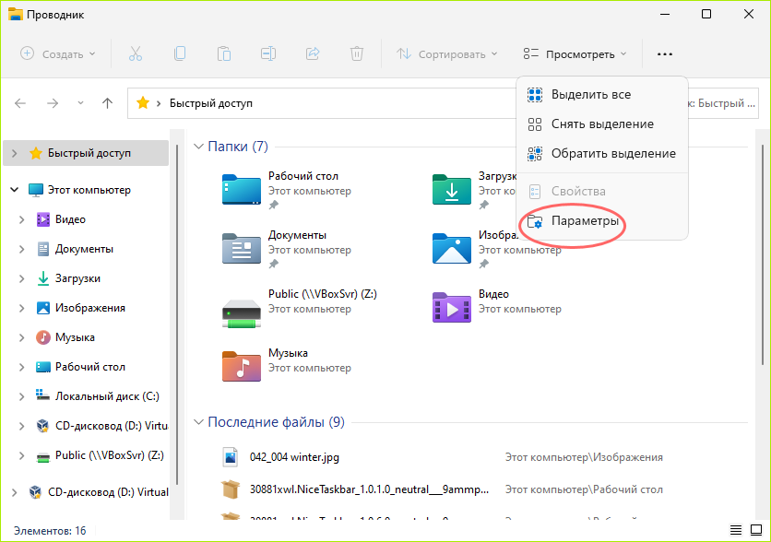Collapse the Папки (7) group
The width and height of the screenshot is (771, 542).
(198, 147)
